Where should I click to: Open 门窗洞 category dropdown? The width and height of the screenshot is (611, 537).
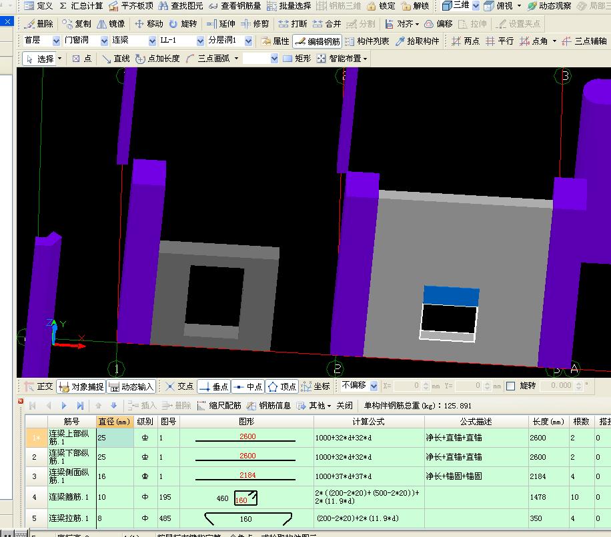pos(104,41)
